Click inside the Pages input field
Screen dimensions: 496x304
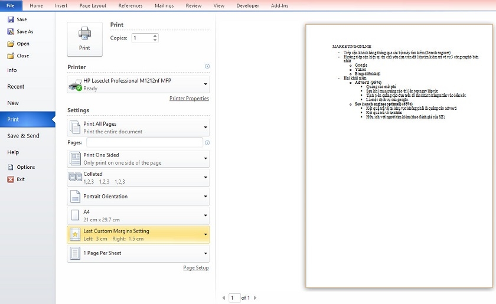point(144,143)
